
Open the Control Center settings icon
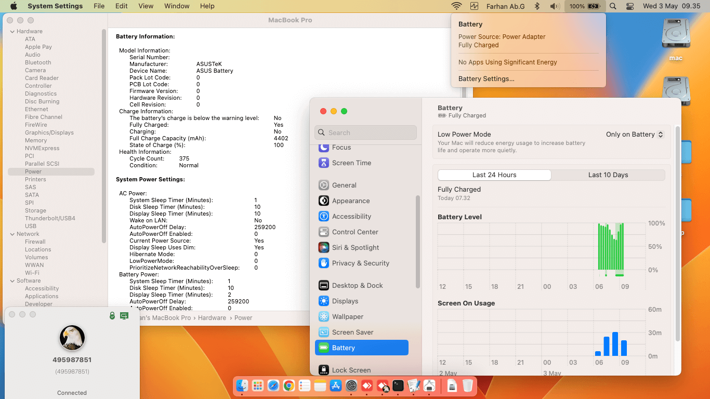(324, 232)
